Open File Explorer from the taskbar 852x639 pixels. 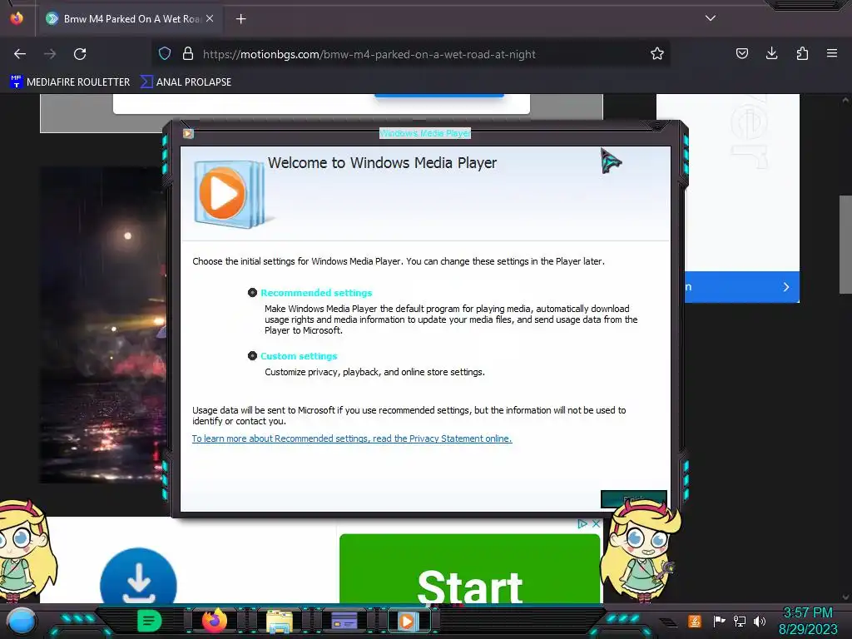pos(280,621)
